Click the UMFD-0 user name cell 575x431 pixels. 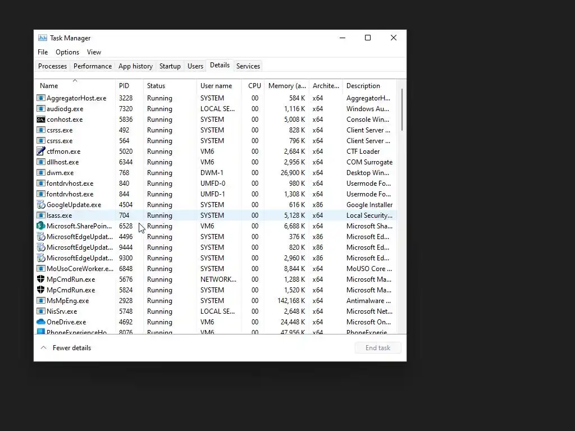213,184
